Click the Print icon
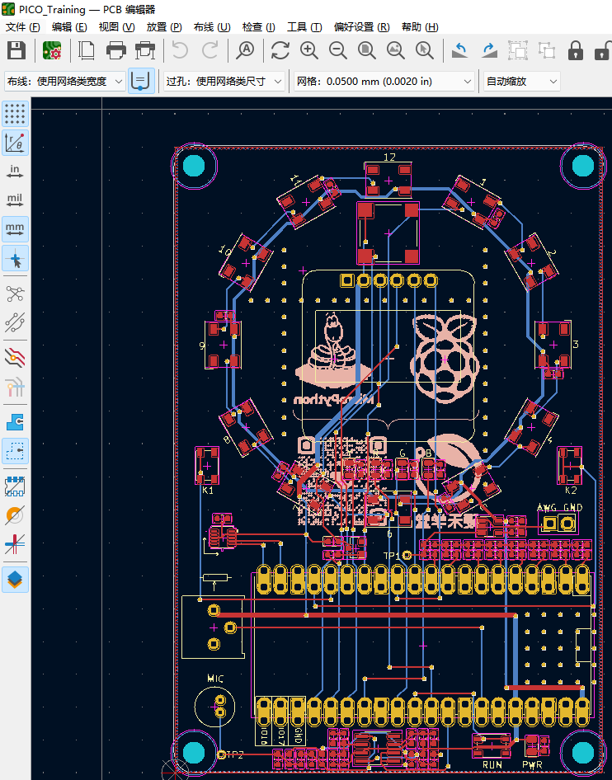Screen dimensions: 612x780 [116, 50]
